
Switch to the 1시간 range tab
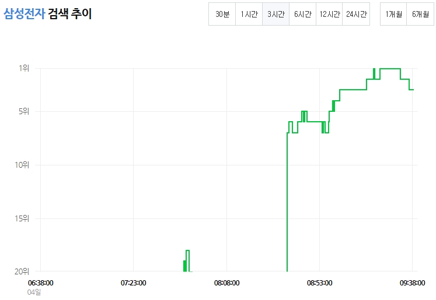point(249,14)
